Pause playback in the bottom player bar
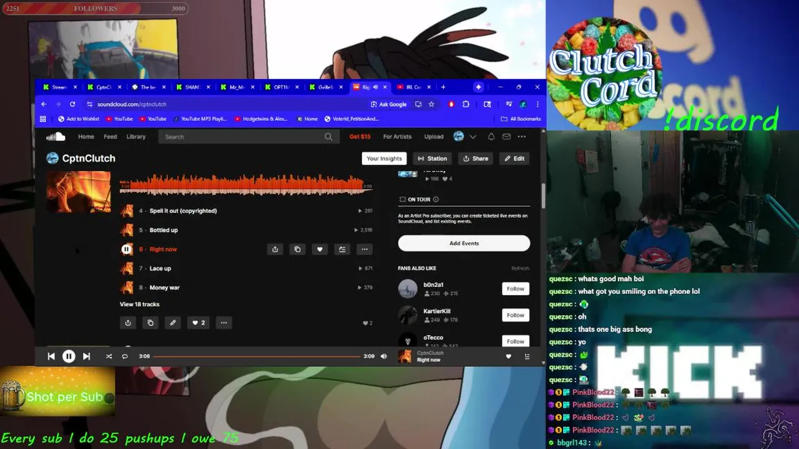The width and height of the screenshot is (799, 449). point(69,356)
